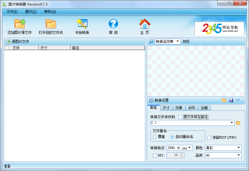
Task: Collapse 转换设置 with the blue down triangle
Action: pyautogui.click(x=238, y=100)
